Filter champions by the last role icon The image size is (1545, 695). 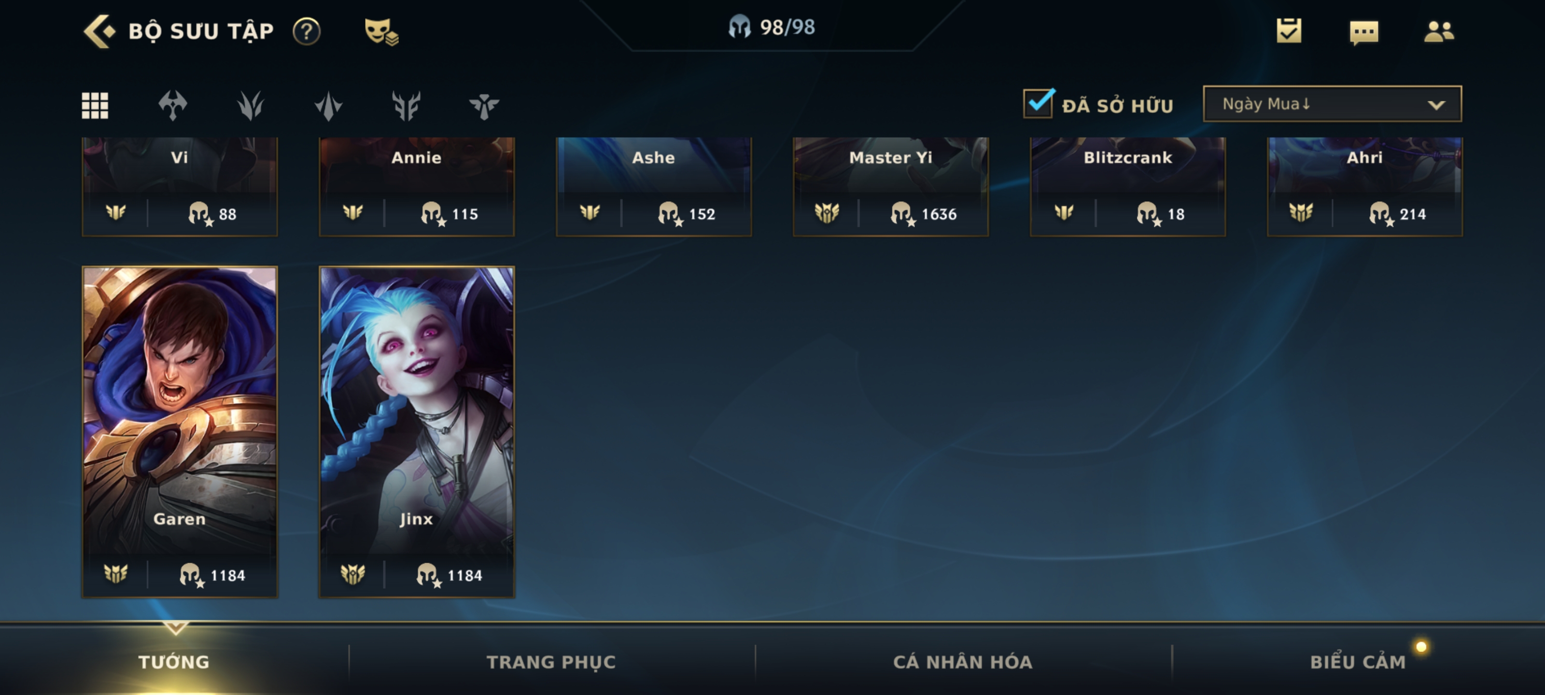coord(484,106)
